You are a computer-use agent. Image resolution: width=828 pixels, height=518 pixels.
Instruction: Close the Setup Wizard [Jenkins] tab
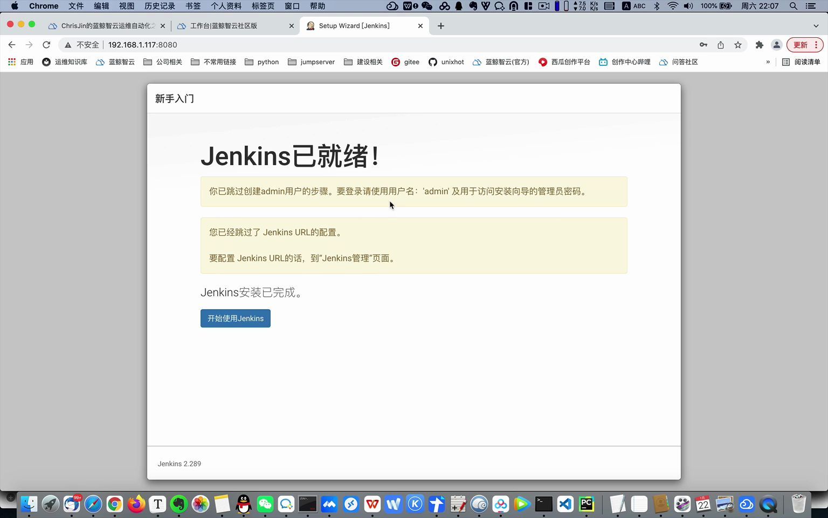point(420,26)
